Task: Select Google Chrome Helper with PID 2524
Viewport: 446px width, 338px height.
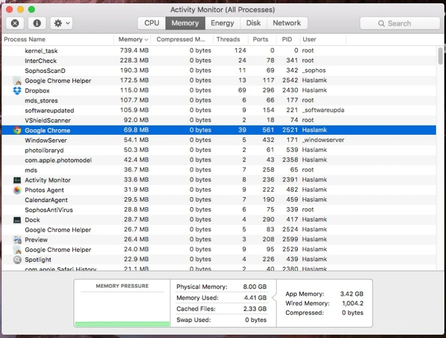Action: point(219,229)
